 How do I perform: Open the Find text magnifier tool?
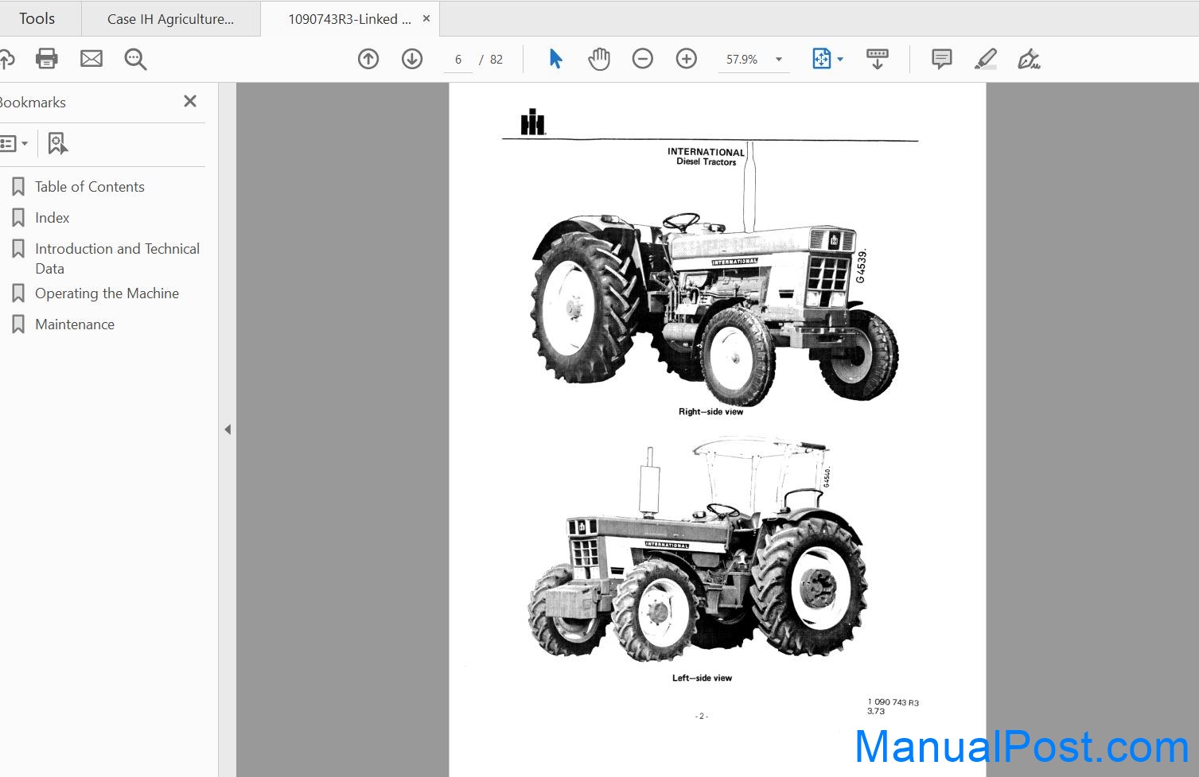coord(135,59)
